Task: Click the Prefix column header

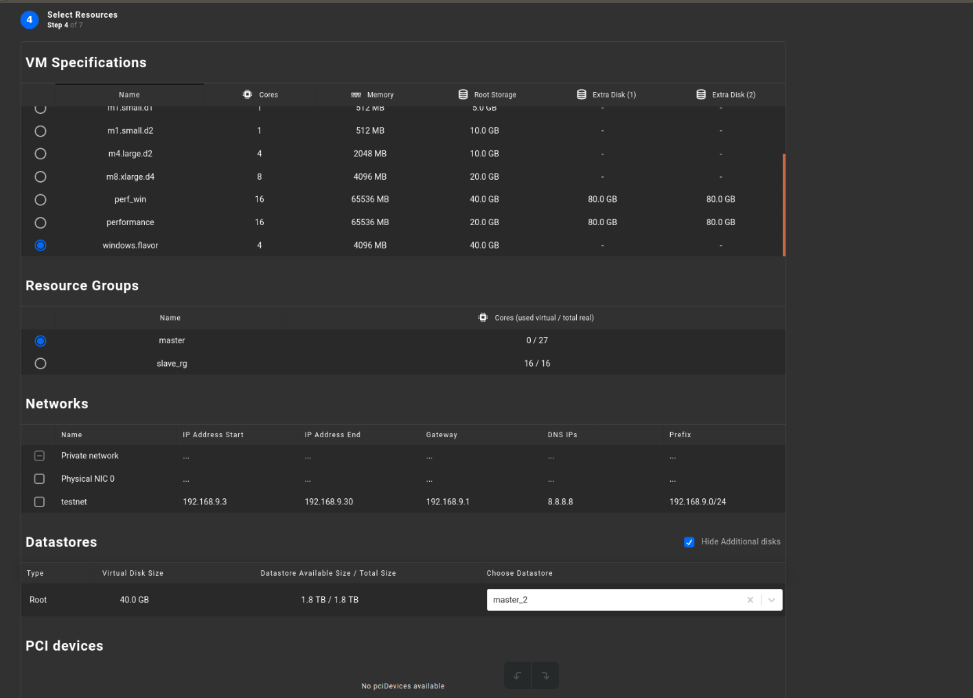Action: [x=680, y=434]
